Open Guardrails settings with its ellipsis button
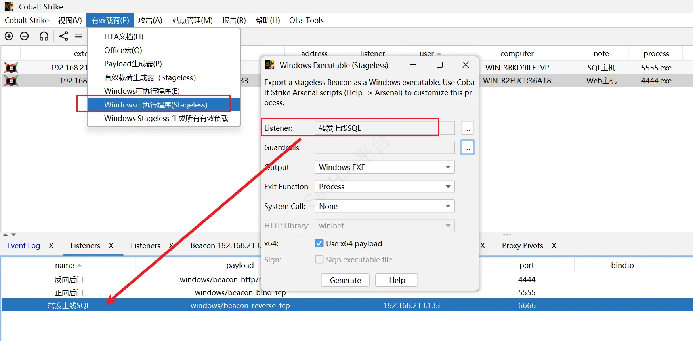Image resolution: width=693 pixels, height=341 pixels. (x=468, y=147)
